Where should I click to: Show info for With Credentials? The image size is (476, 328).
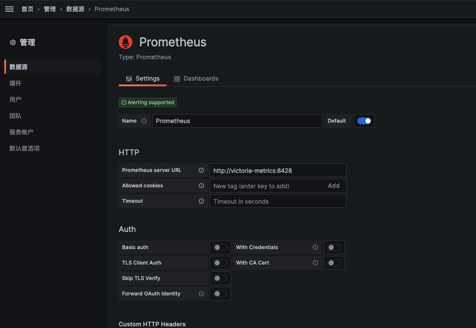[x=315, y=247]
